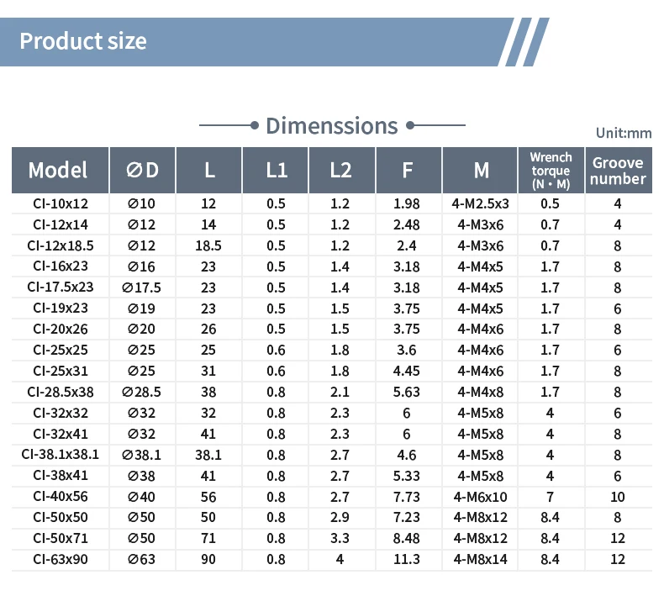Click the '18.5' length cell
This screenshot has height=596, width=664.
click(208, 245)
